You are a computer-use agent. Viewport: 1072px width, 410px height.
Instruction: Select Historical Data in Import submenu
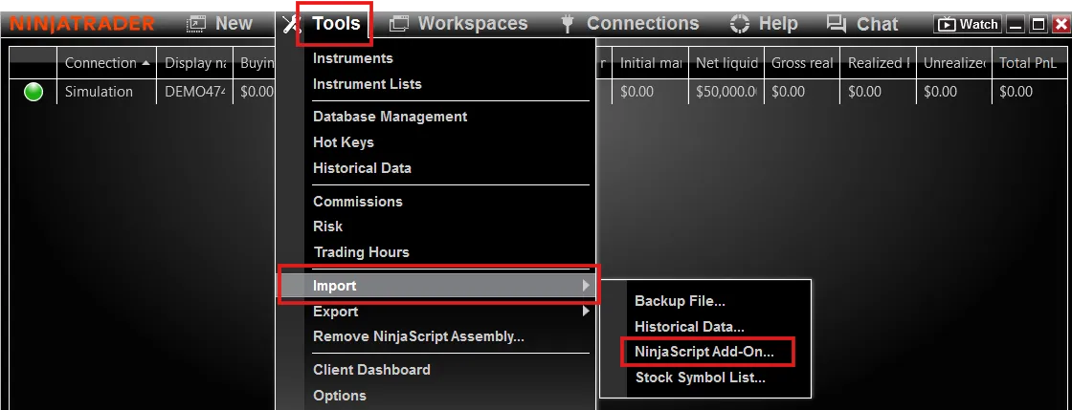pyautogui.click(x=689, y=328)
